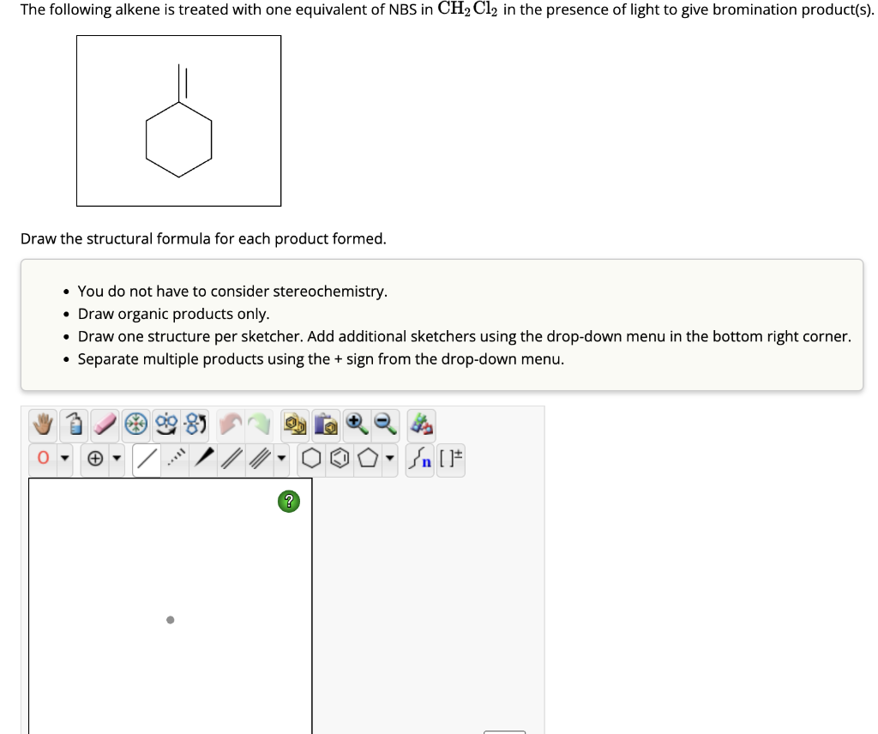Zoom out with minus magnifier
Screen dimensions: 878x734
tap(385, 424)
